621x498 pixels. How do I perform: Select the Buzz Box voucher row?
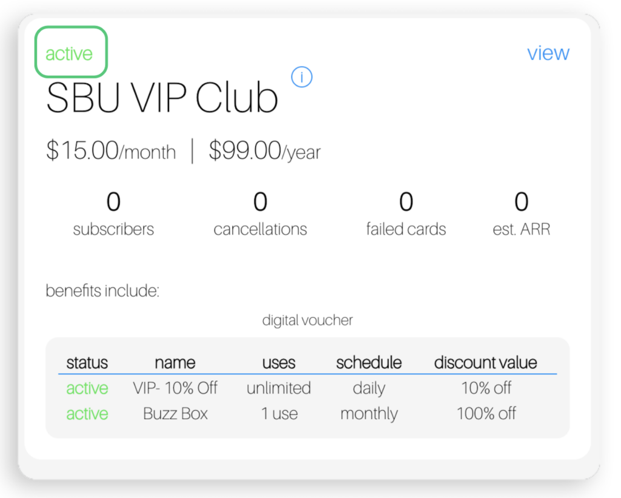click(x=307, y=414)
